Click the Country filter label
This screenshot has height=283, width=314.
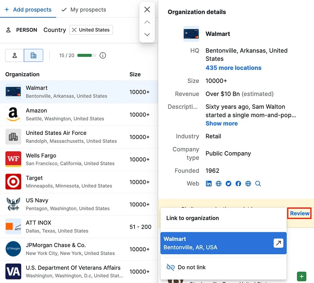point(55,30)
